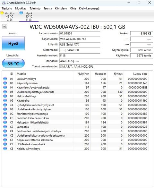Open the Teema menu
This screenshot has width=154, height=188.
coord(47,9)
